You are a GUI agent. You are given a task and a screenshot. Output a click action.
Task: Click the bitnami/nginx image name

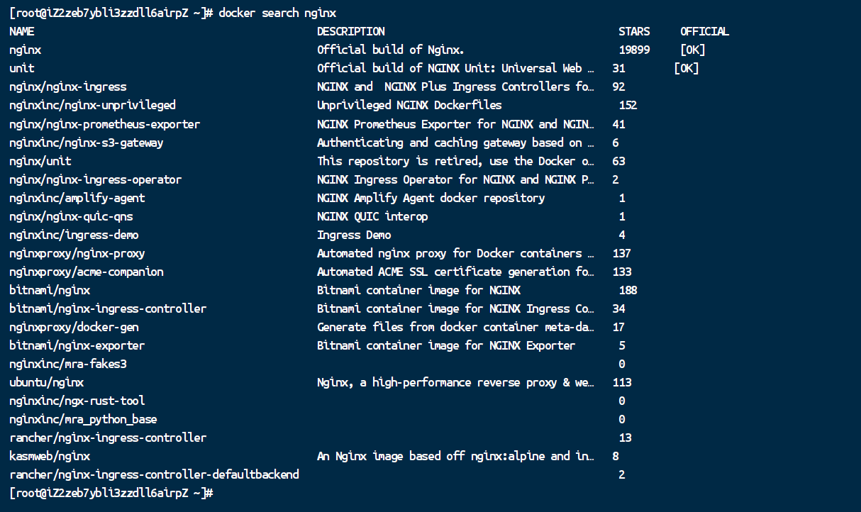click(50, 290)
